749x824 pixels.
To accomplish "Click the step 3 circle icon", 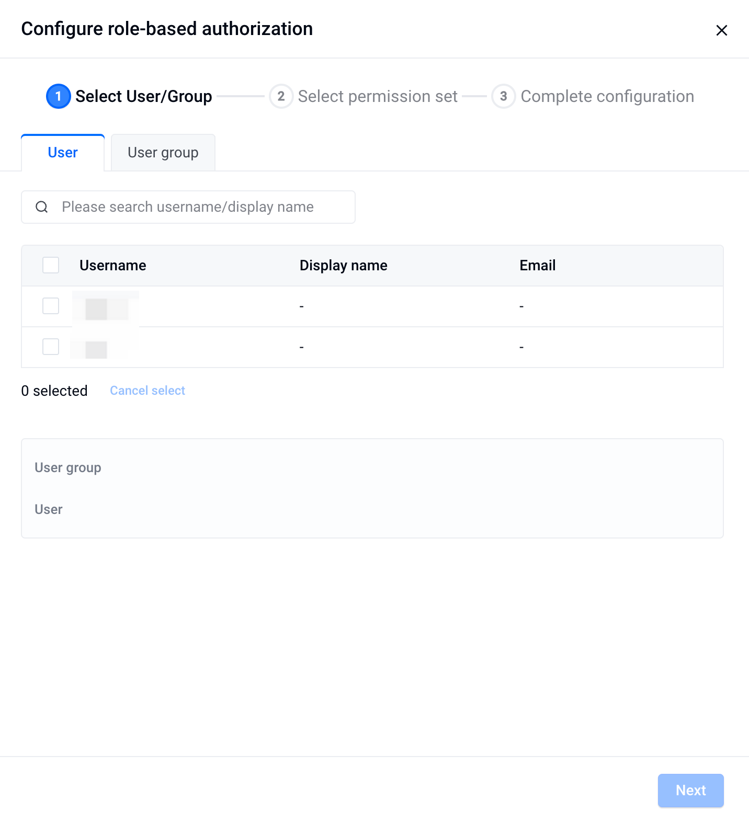I will (x=503, y=96).
